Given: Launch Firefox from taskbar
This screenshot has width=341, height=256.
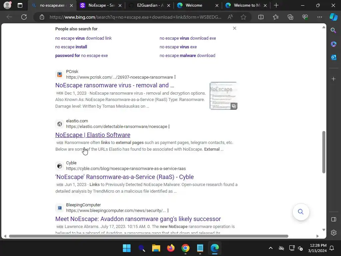Looking at the screenshot, I should click(171, 248).
